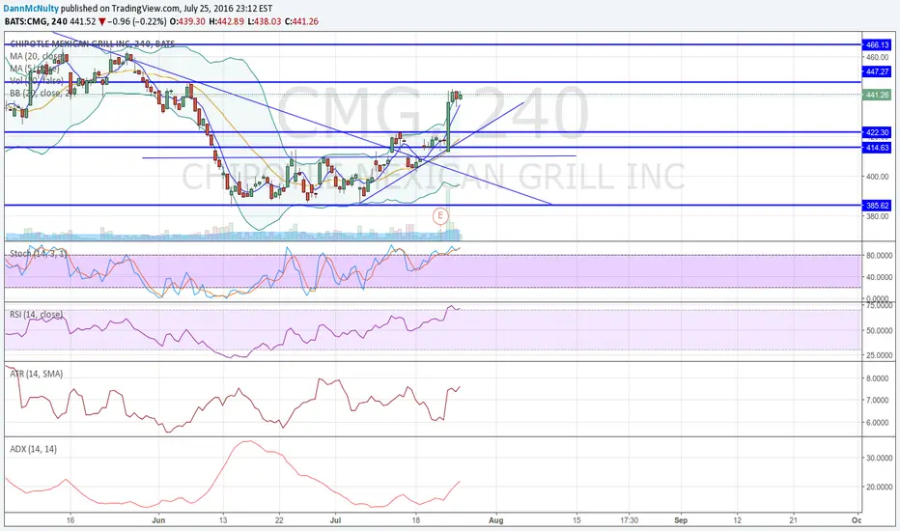Click the 'Stoch (14, 3, 1)' indicator label
This screenshot has height=531, width=900.
pos(39,253)
